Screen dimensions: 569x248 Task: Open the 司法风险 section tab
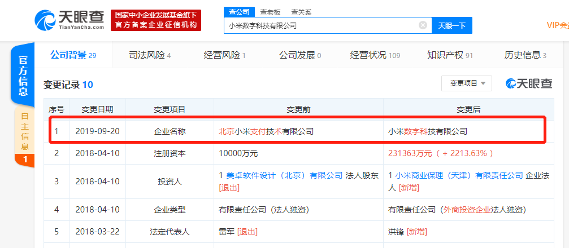150,55
